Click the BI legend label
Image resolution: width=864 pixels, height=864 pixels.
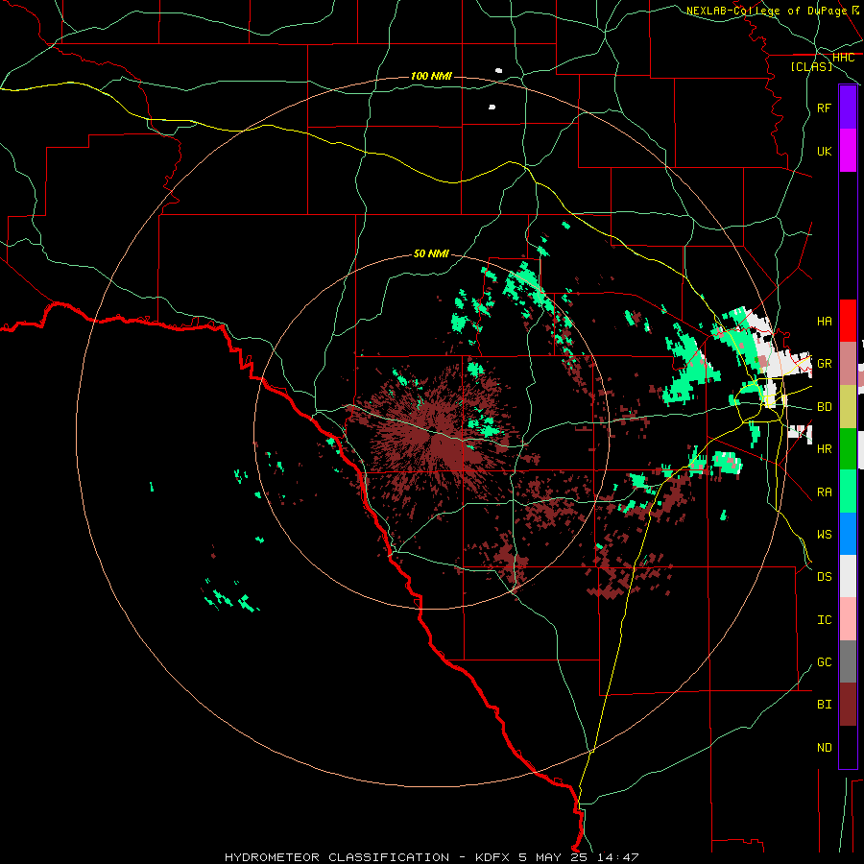[x=824, y=705]
